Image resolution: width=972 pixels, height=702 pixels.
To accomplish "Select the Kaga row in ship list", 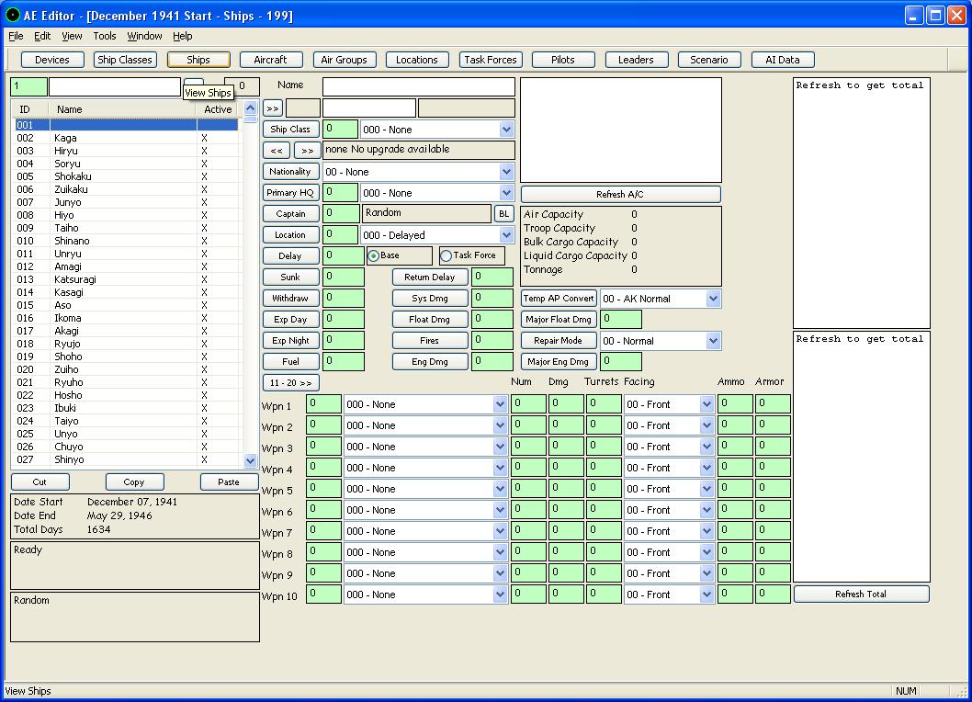I will [127, 138].
